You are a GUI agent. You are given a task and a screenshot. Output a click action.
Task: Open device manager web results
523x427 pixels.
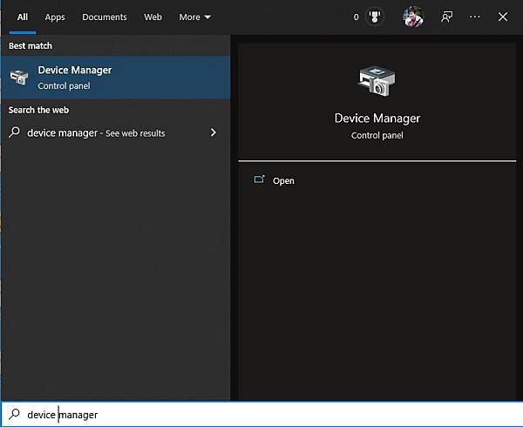115,132
